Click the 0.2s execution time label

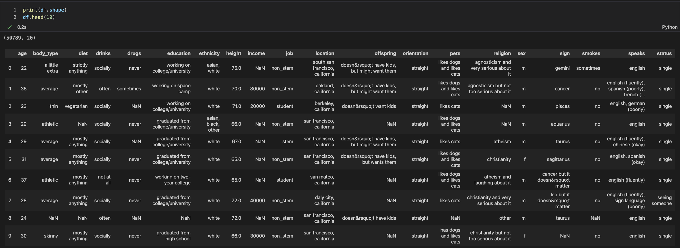(x=22, y=27)
